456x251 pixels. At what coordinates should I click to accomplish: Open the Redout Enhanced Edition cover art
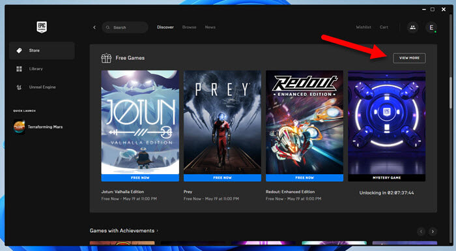point(304,123)
